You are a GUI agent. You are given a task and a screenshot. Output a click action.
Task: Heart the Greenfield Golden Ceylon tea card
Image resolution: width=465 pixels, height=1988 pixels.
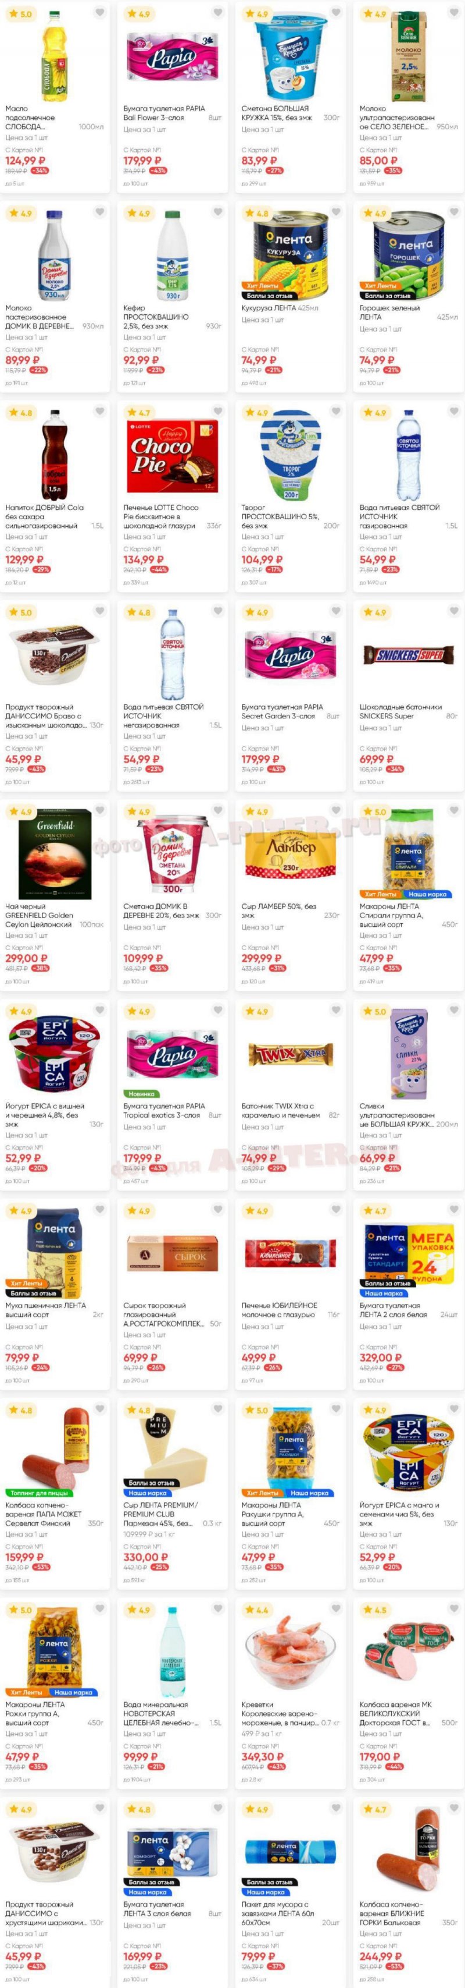point(99,810)
